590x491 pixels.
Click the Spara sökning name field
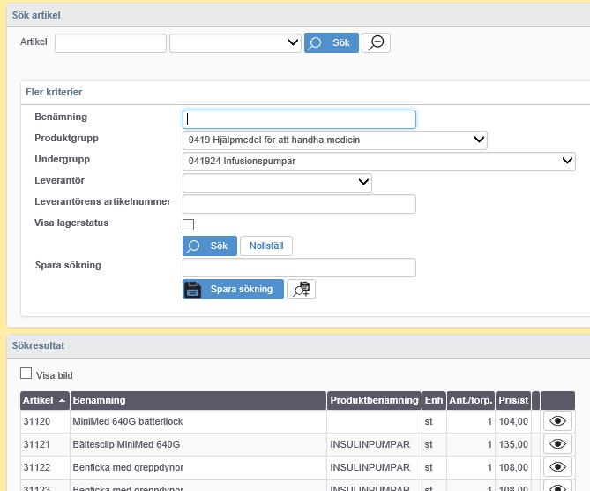coord(299,268)
